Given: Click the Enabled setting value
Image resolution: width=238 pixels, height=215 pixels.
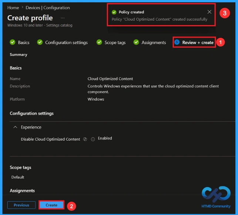Looking at the screenshot, I should coord(105,138).
